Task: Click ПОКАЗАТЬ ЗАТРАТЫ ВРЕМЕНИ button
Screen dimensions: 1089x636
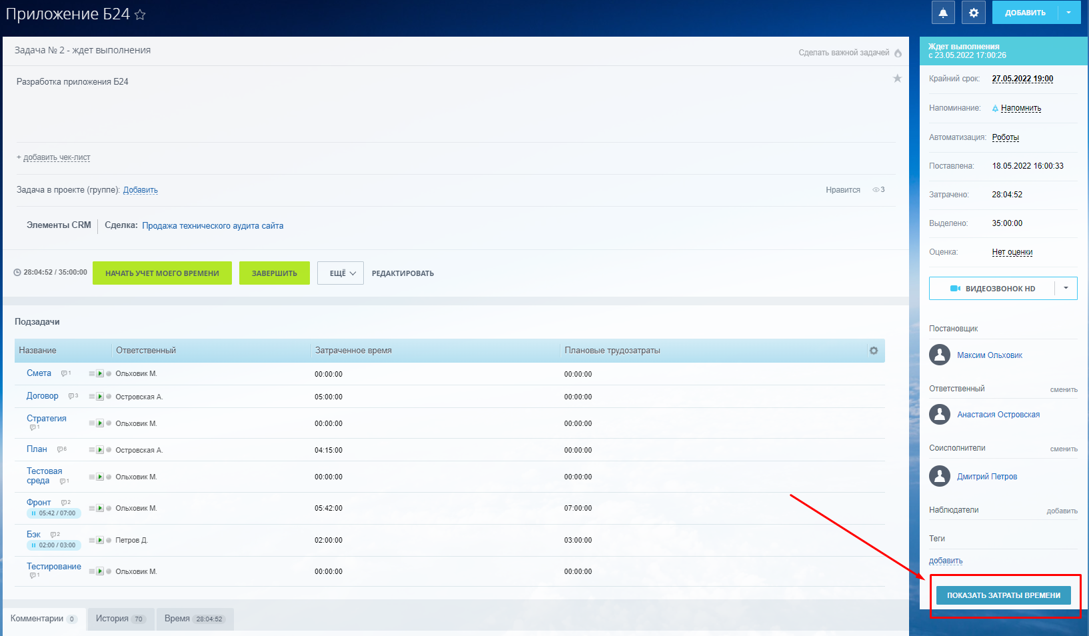Action: click(1003, 595)
